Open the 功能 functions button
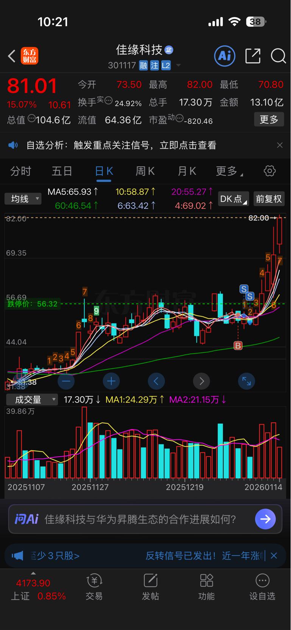The height and width of the screenshot is (630, 291). (x=207, y=587)
